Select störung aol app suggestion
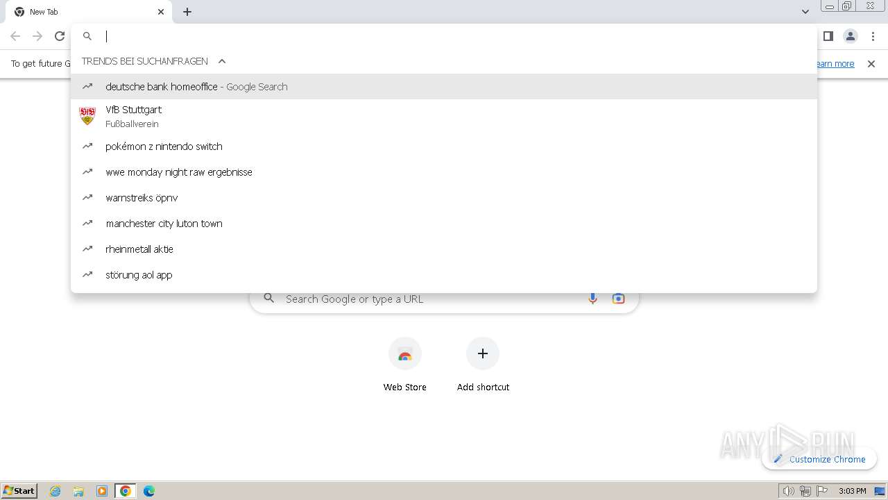The image size is (888, 500). [444, 275]
